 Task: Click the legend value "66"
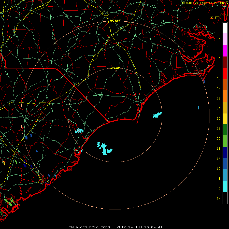[x=219, y=28]
